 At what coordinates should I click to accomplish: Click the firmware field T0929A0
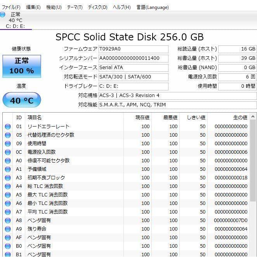click(134, 49)
